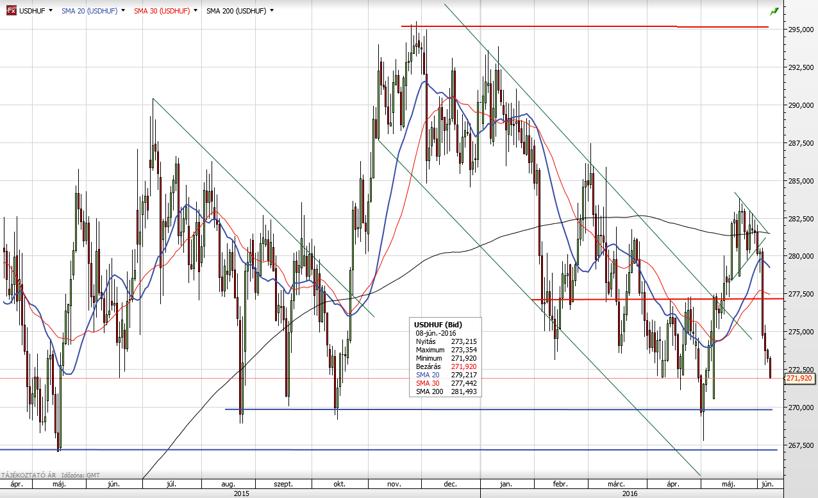The image size is (818, 498).
Task: Open the USDHUF instrument dropdown
Action: pyautogui.click(x=51, y=11)
